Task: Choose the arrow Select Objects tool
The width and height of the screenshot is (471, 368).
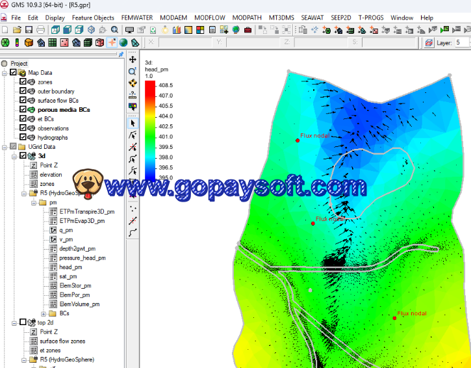Action: click(133, 122)
